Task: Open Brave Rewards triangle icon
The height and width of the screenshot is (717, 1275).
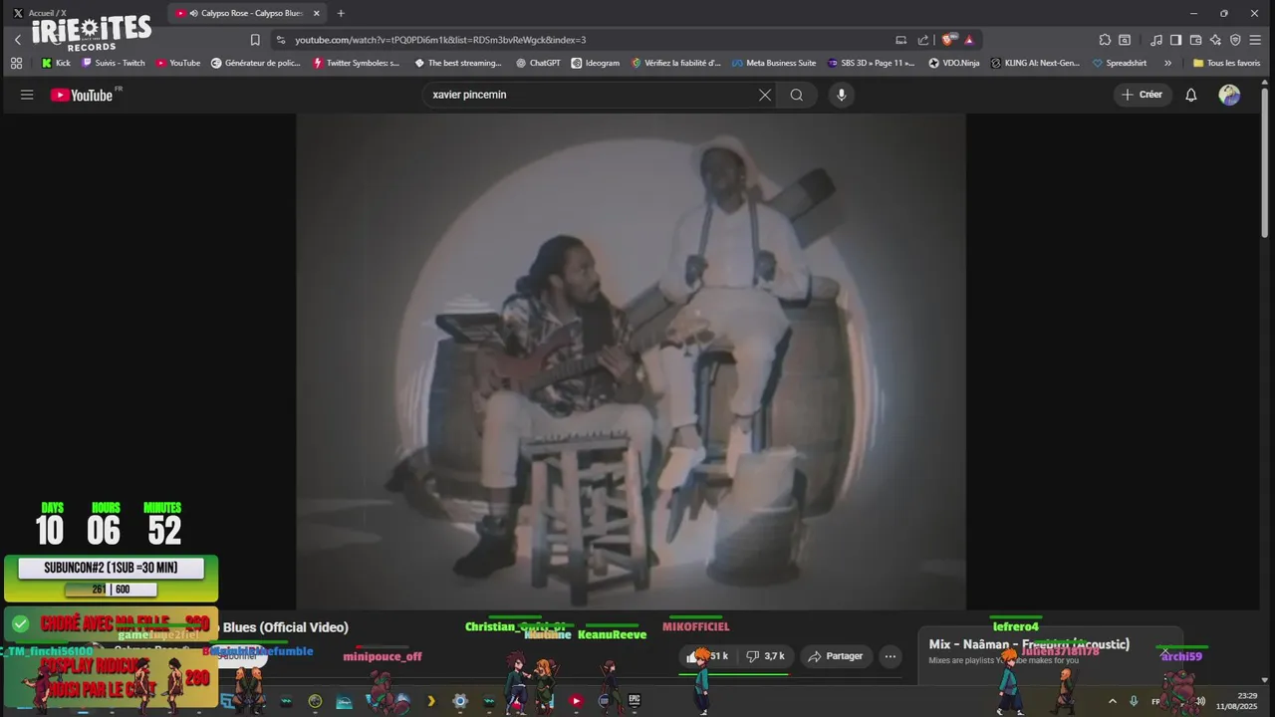Action: [969, 40]
